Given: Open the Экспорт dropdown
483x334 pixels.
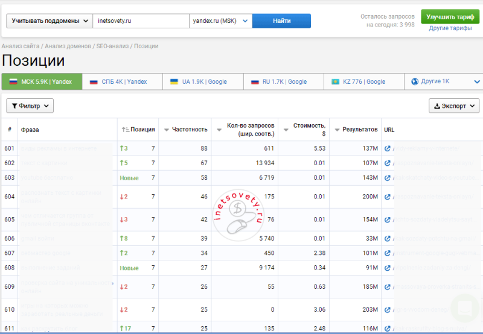Looking at the screenshot, I should [454, 106].
